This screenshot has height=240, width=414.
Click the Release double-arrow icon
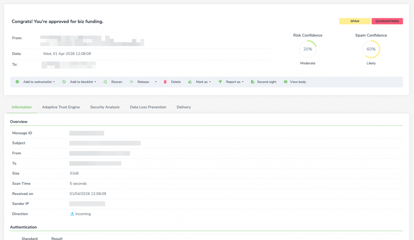(x=131, y=82)
